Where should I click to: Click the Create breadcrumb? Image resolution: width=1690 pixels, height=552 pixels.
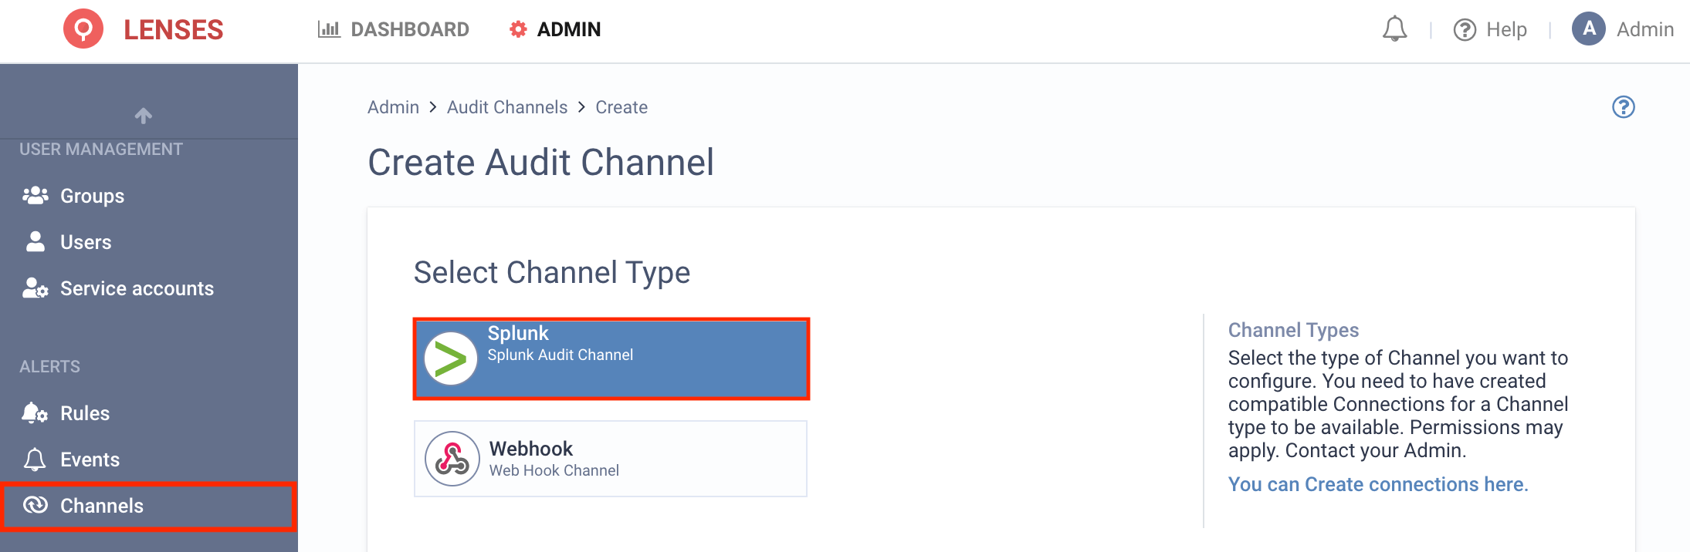click(621, 107)
